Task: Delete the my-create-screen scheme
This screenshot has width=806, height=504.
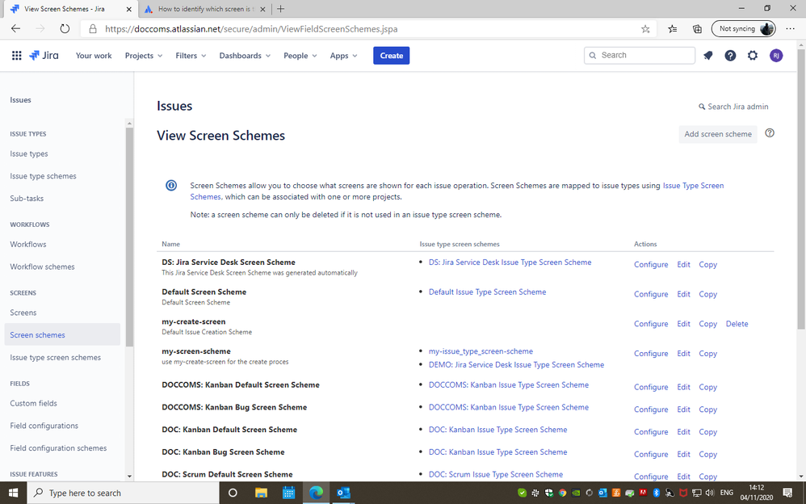Action: tap(737, 324)
